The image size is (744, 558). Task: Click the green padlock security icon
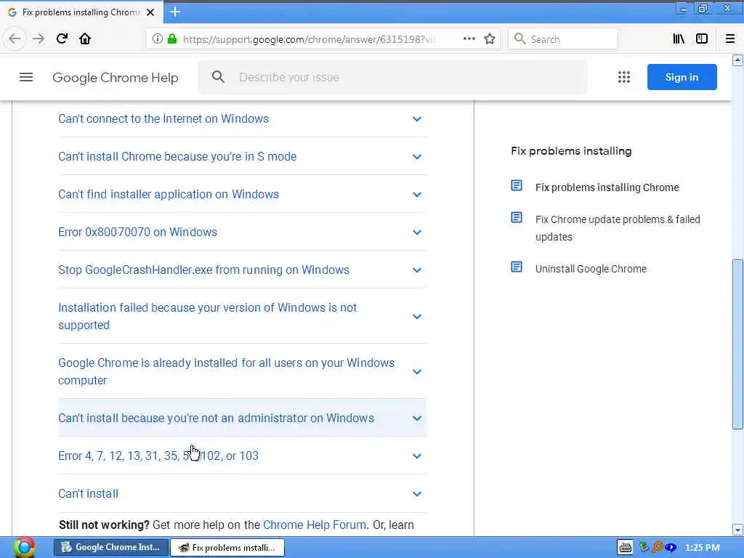pyautogui.click(x=171, y=39)
